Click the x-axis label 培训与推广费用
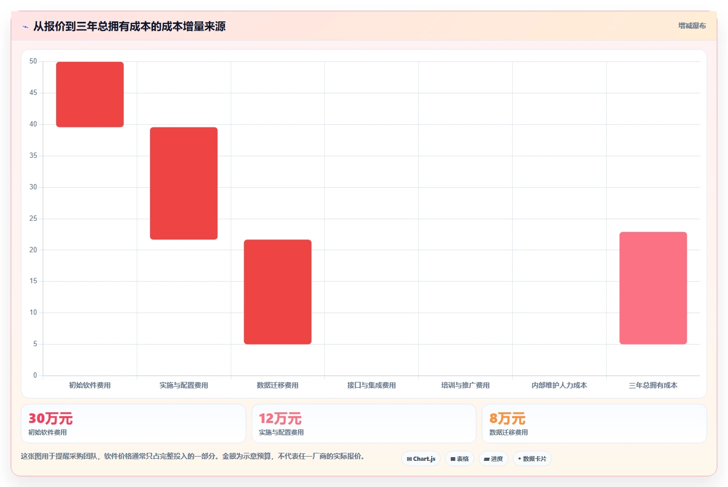 tap(465, 385)
